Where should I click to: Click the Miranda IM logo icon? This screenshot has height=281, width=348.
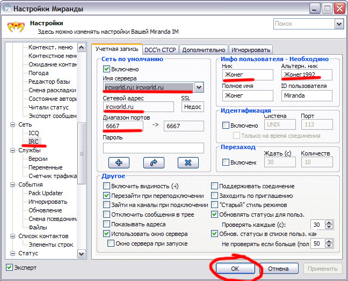pos(16,27)
